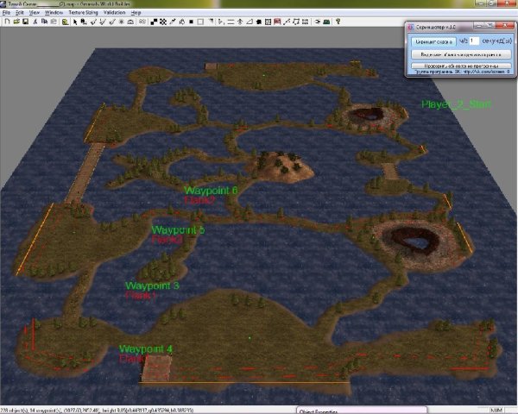The image size is (518, 414).
Task: Open the View menu
Action: 35,14
